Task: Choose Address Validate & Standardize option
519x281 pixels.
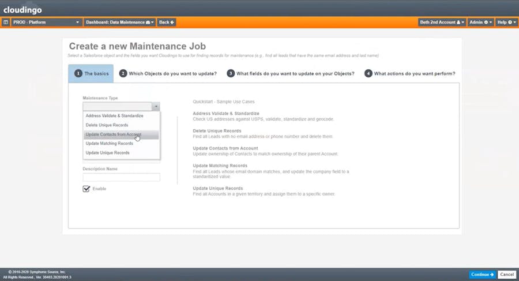Action: [x=114, y=116]
